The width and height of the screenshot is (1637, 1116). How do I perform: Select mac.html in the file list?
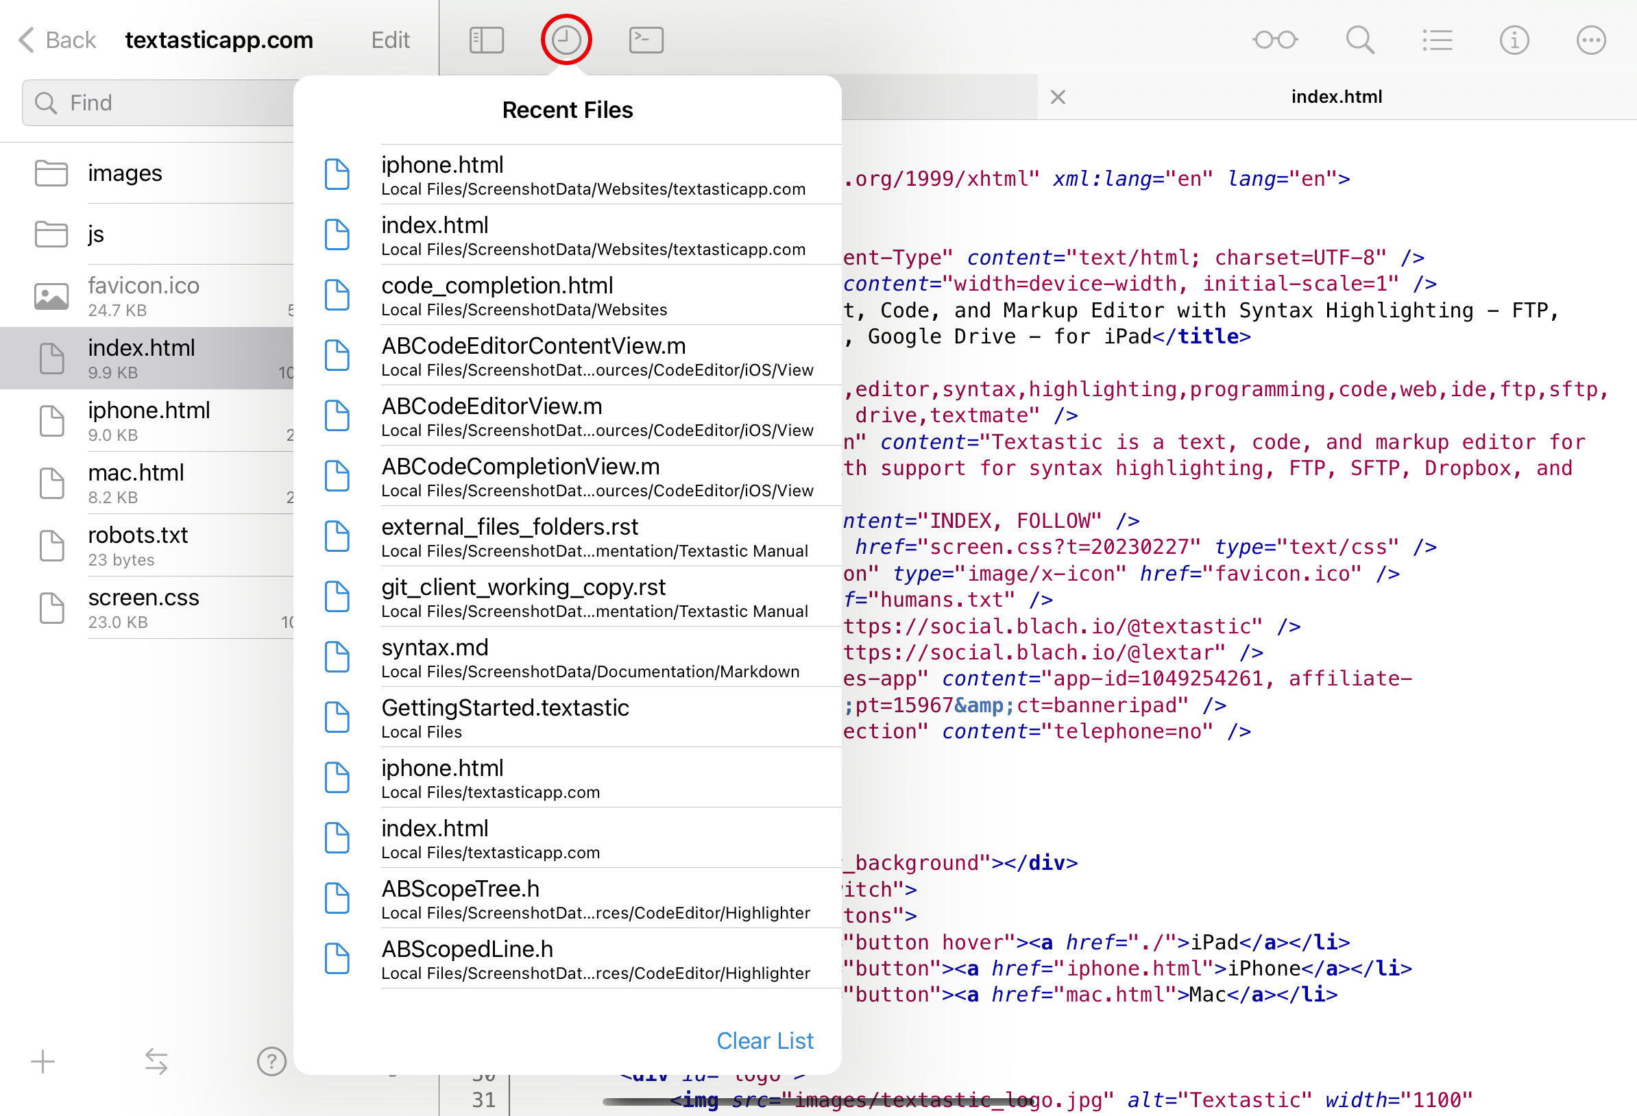pos(147,483)
